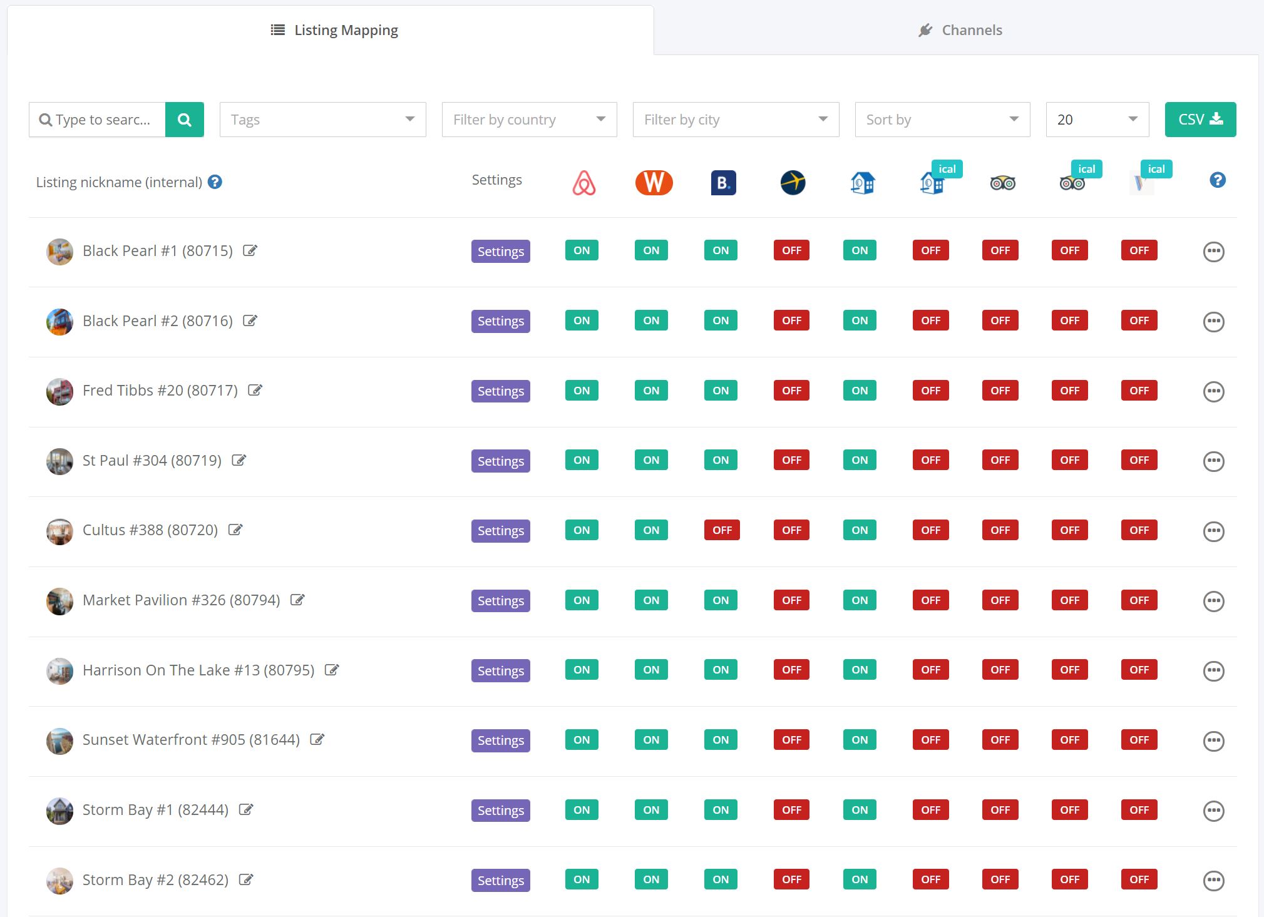Select the Listing Mapping tab
The width and height of the screenshot is (1264, 917).
point(334,30)
